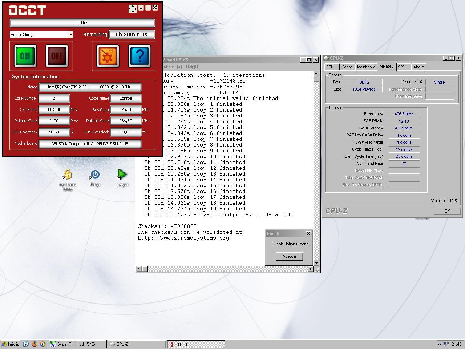The height and width of the screenshot is (349, 465).
Task: Start the OCCT test with ON button
Action: [25, 56]
